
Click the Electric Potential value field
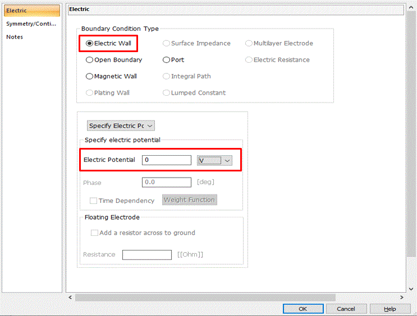(x=167, y=160)
